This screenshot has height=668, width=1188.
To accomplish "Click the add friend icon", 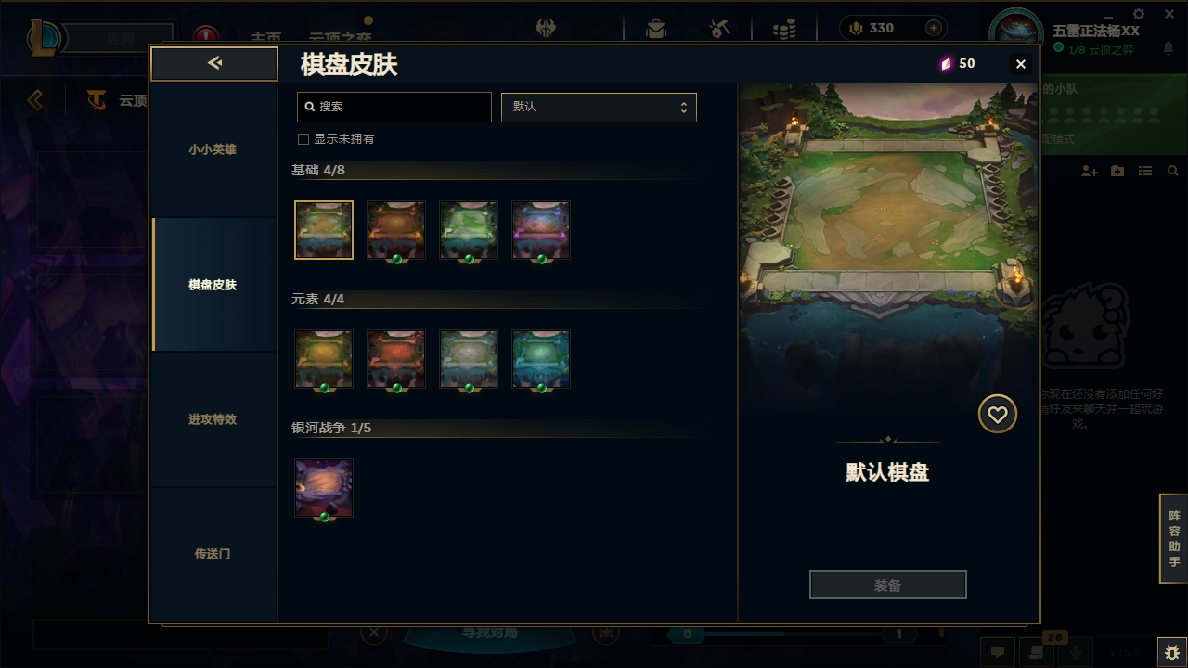I will (1090, 172).
